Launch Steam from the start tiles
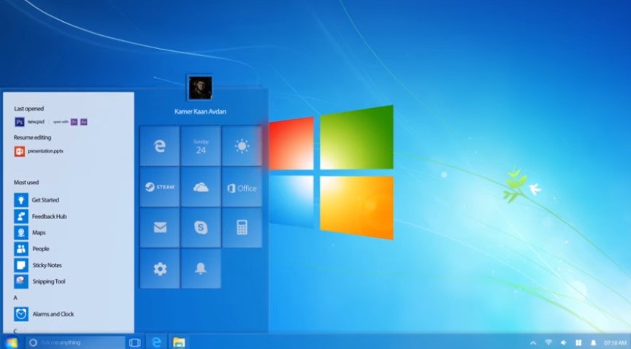 point(159,187)
